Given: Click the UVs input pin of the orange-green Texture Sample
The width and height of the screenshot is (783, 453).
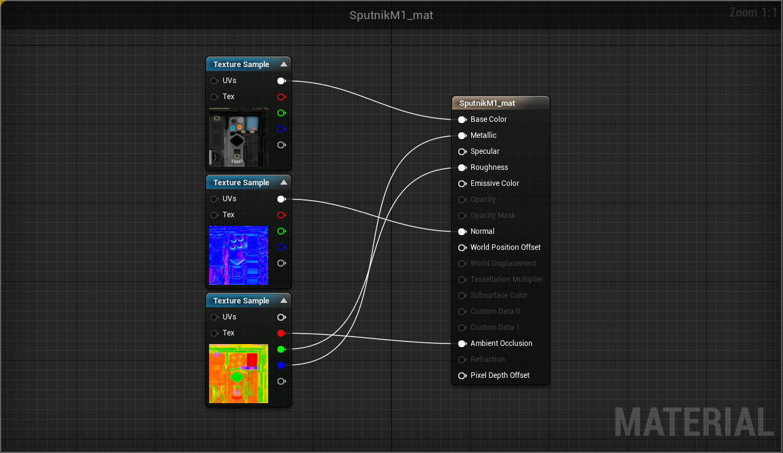Looking at the screenshot, I should click(214, 317).
